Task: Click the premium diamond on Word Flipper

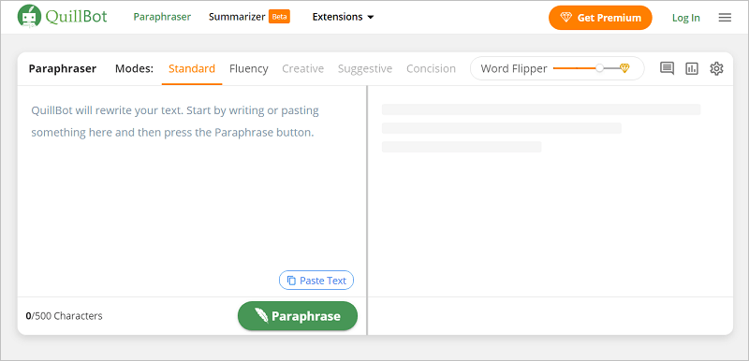Action: (x=624, y=68)
